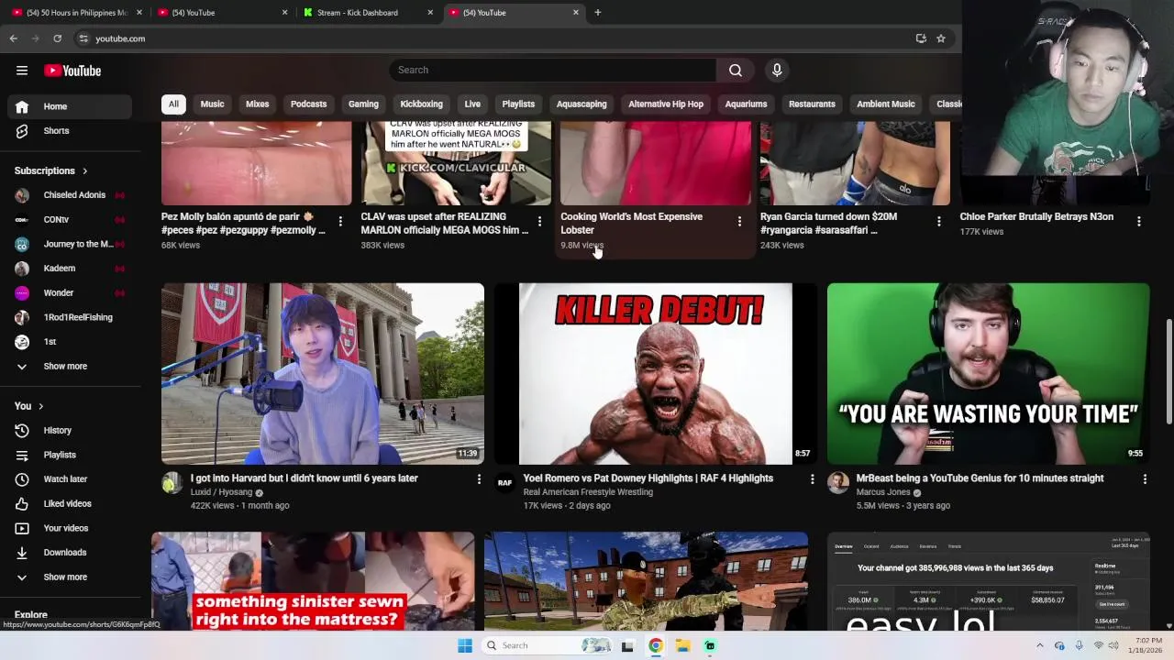Select the Aquariums filter chip
1174x660 pixels.
(746, 104)
